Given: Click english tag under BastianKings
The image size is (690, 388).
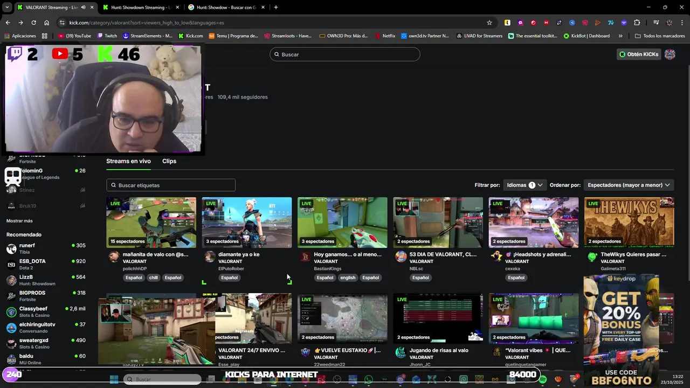Looking at the screenshot, I should click(x=348, y=278).
